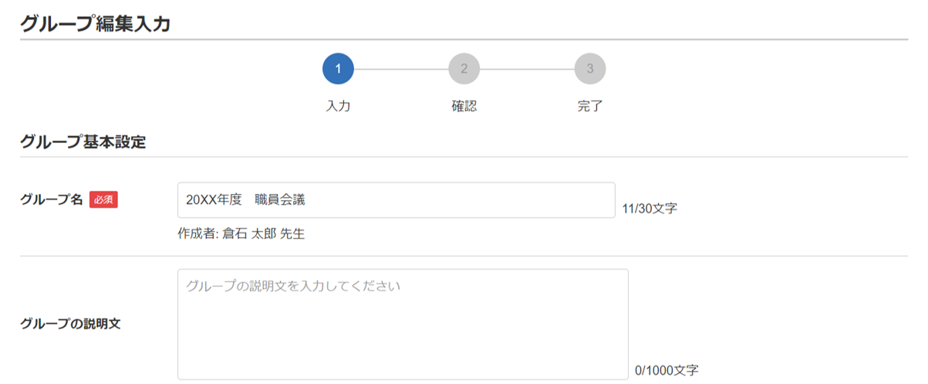Click inside the グループの説明文 textarea
The height and width of the screenshot is (384, 928).
[403, 331]
